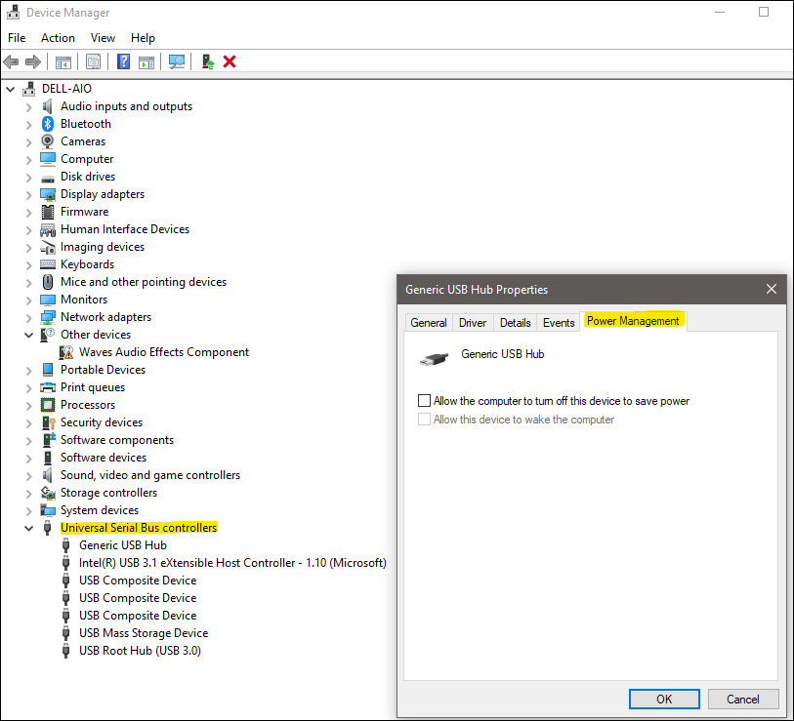Collapse the DELL-AIO root node
The image size is (794, 721).
(10, 89)
